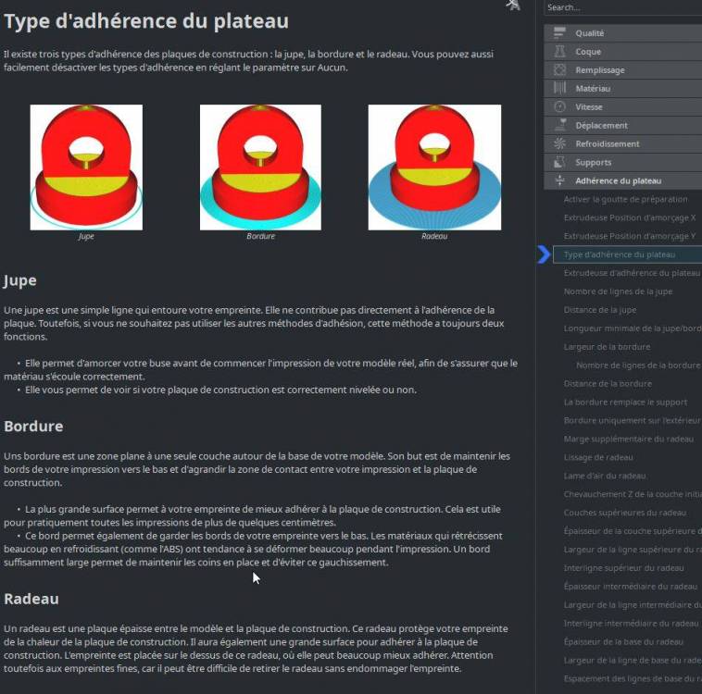Expand the Refroidissement settings category
Viewport: 702px width, 694px height.
pyautogui.click(x=622, y=144)
